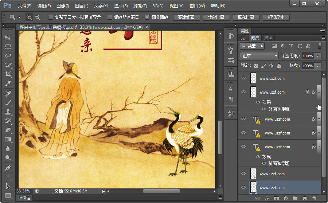Open the 不透明度 opacity dropdown arrow
Image resolution: width=328 pixels, height=203 pixels.
[318, 56]
